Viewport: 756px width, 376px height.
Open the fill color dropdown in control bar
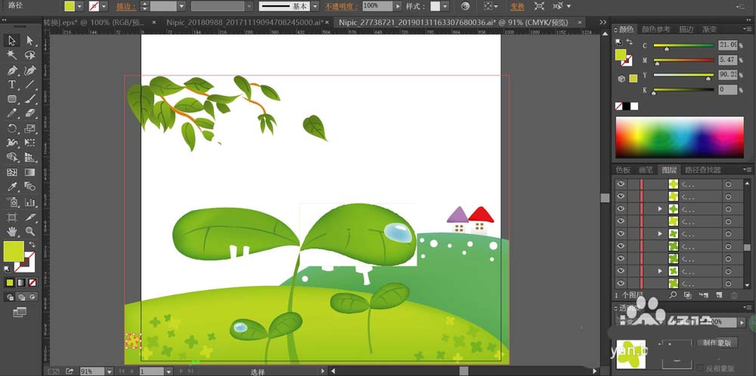(79, 6)
